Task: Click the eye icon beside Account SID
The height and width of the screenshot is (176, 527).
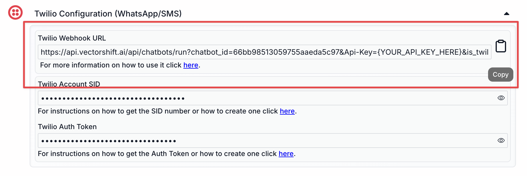Action: coord(501,98)
